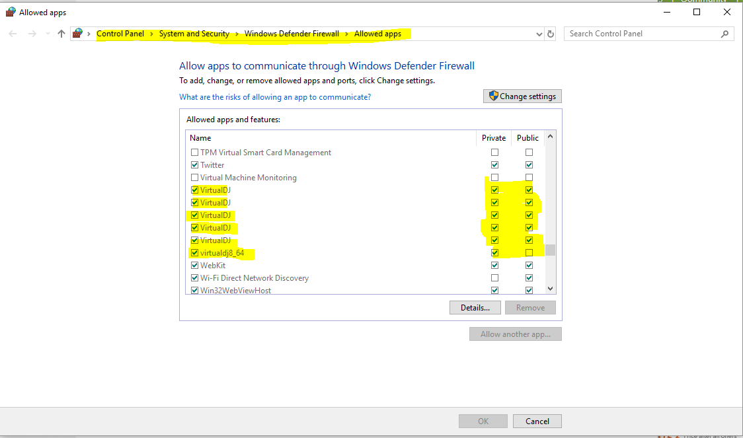Open System and Security breadcrumb
Viewport: 743px width, 438px height.
coord(194,34)
